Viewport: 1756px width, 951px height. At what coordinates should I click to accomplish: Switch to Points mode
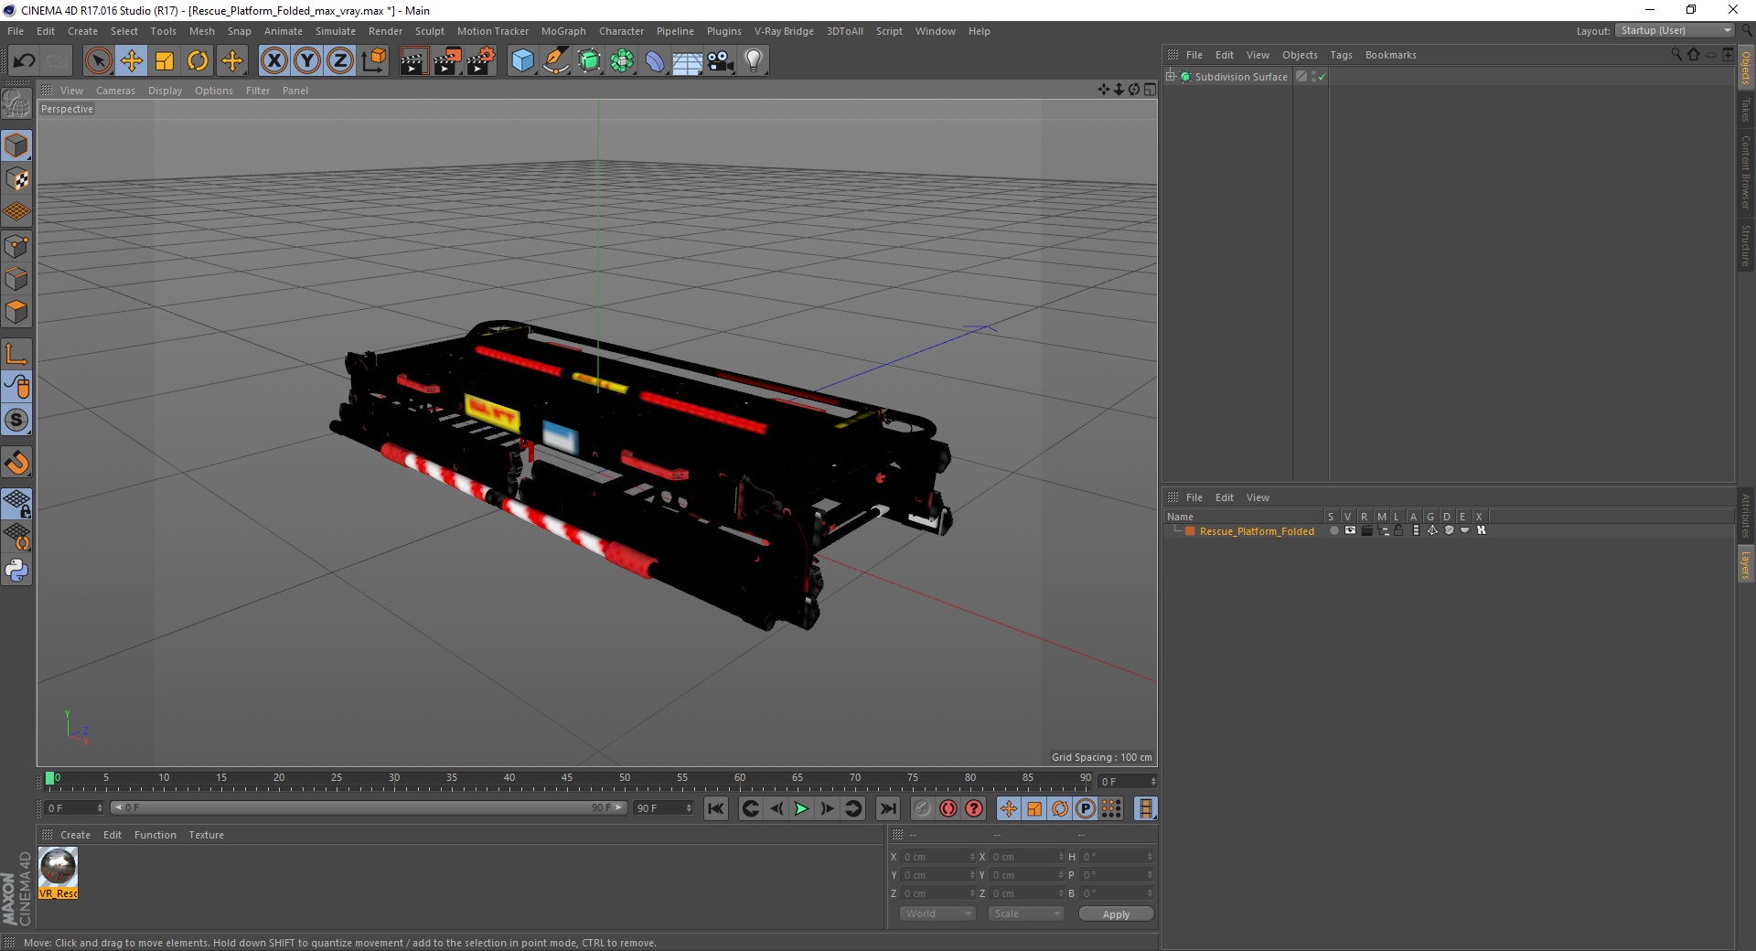click(x=16, y=246)
